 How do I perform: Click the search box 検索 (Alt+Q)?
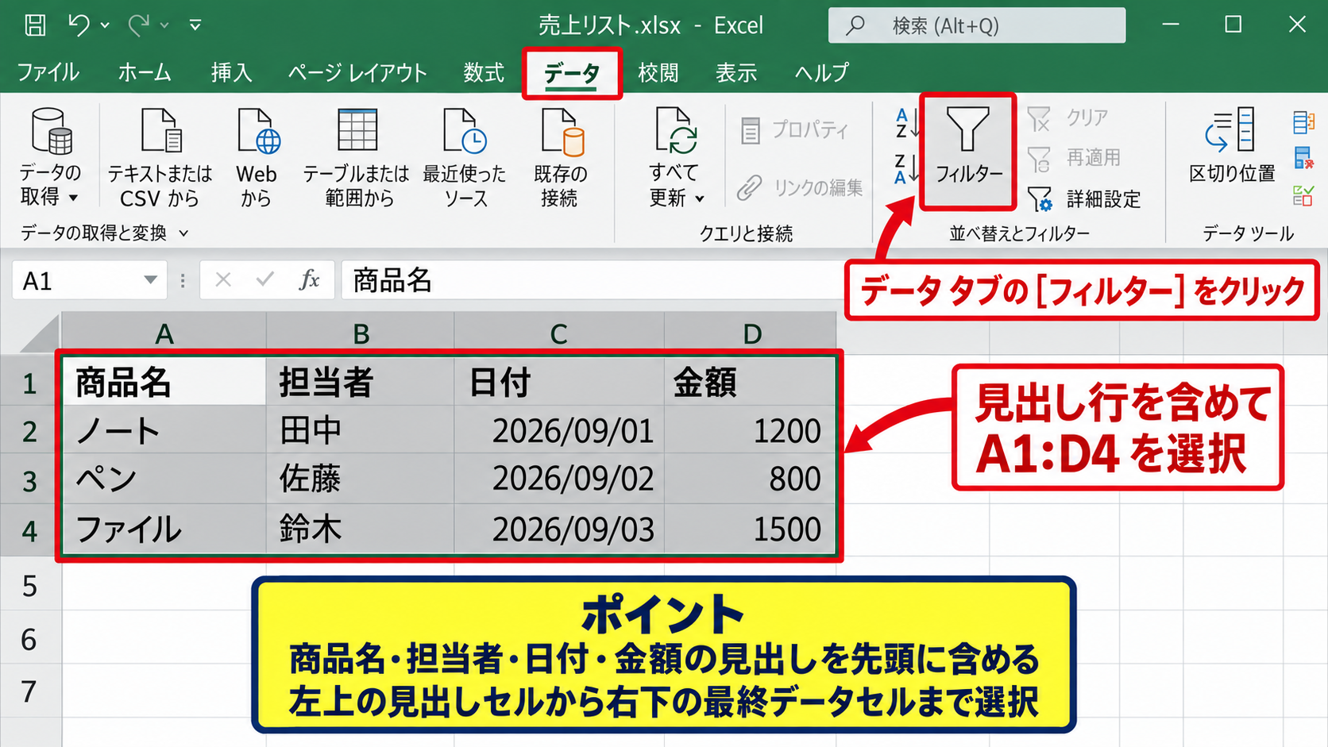point(977,25)
